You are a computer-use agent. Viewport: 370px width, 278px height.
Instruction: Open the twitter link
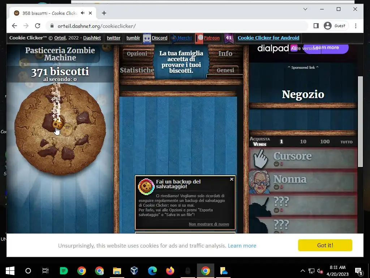pos(113,38)
